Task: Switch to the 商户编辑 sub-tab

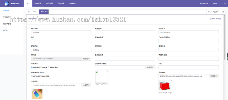Action: (44, 18)
